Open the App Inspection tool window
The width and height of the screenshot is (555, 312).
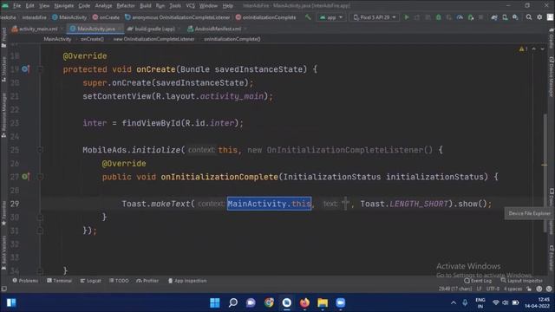(x=187, y=281)
